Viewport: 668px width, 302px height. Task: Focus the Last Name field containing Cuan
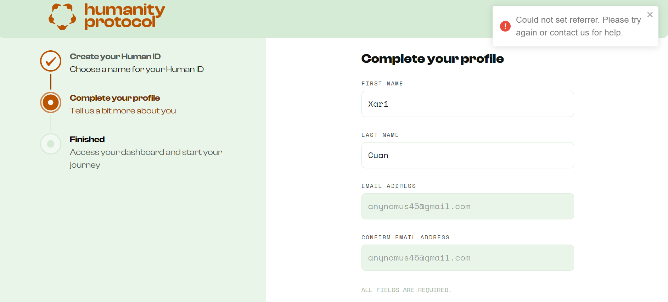click(467, 155)
